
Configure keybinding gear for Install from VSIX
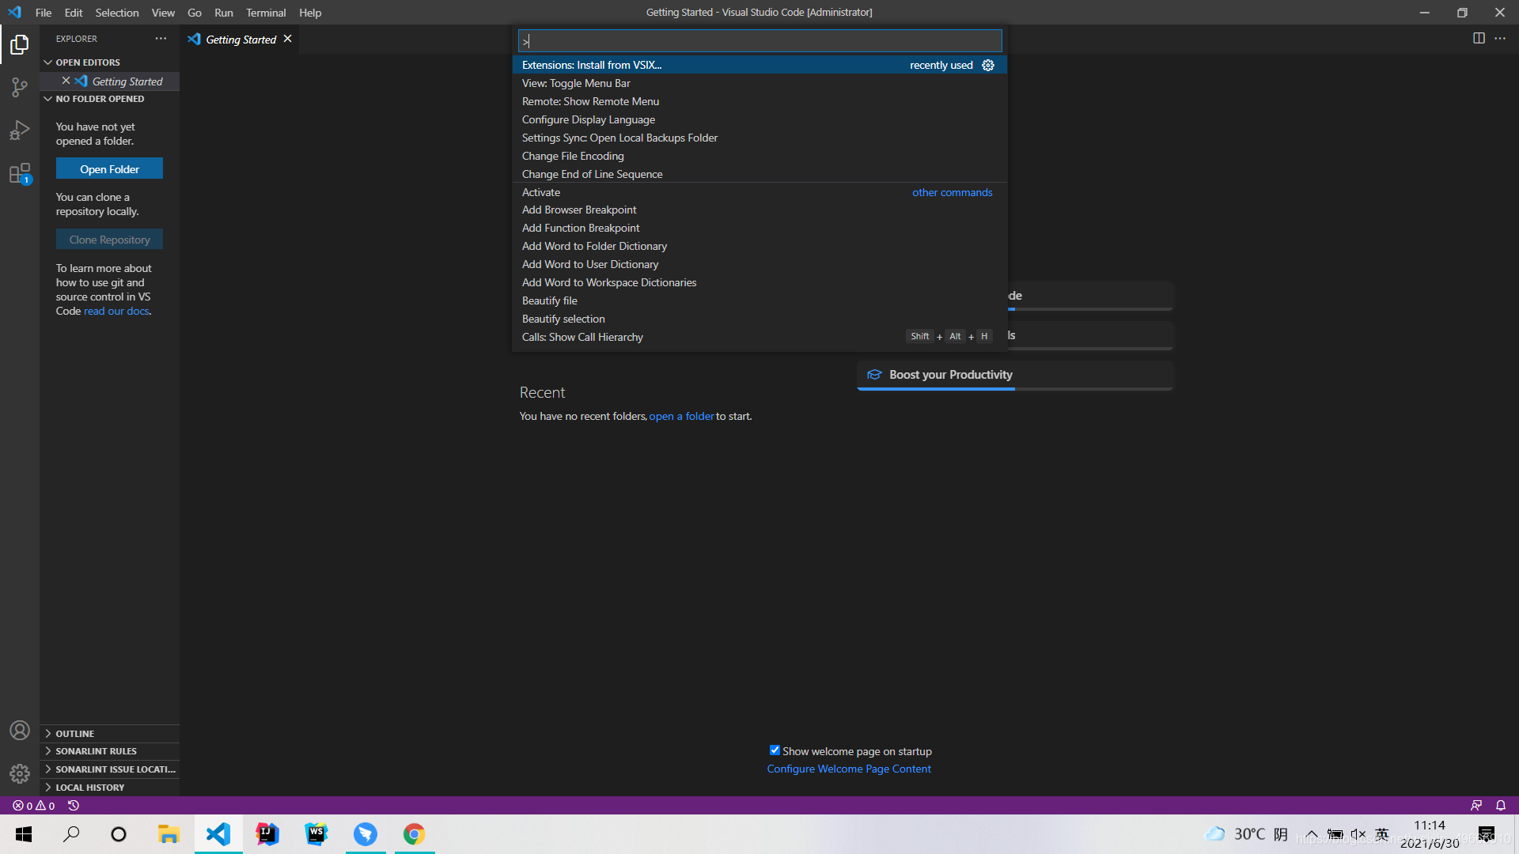pyautogui.click(x=987, y=65)
